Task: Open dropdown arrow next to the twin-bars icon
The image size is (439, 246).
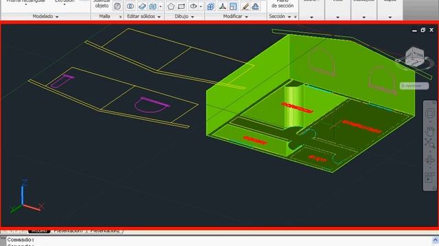Action: pyautogui.click(x=161, y=6)
